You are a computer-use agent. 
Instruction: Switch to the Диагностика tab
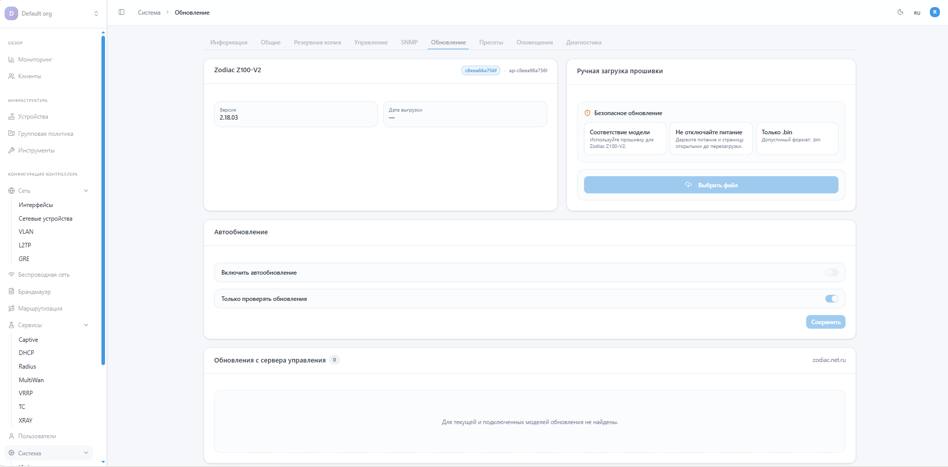(x=584, y=42)
